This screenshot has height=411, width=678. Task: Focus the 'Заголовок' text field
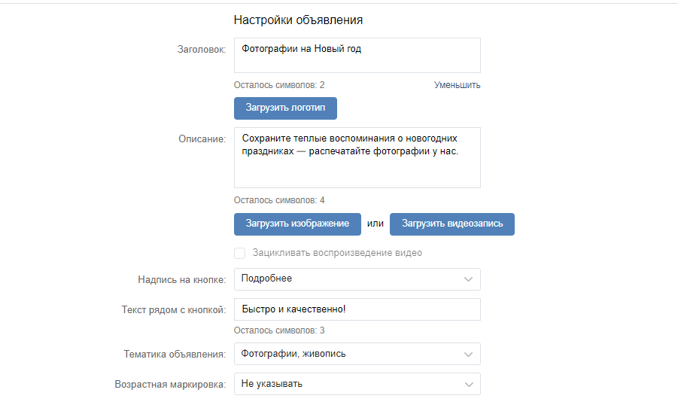tap(357, 56)
